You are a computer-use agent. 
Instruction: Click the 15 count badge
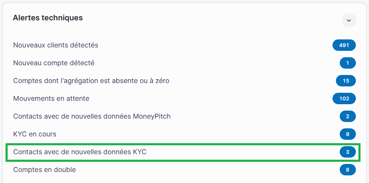tap(346, 81)
